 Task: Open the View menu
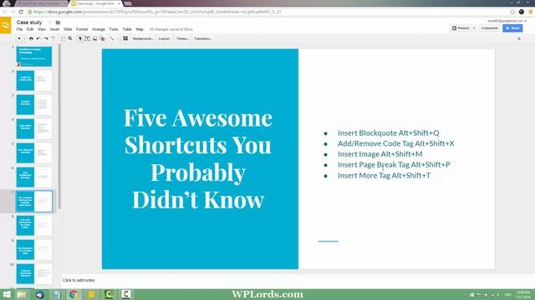[42, 30]
